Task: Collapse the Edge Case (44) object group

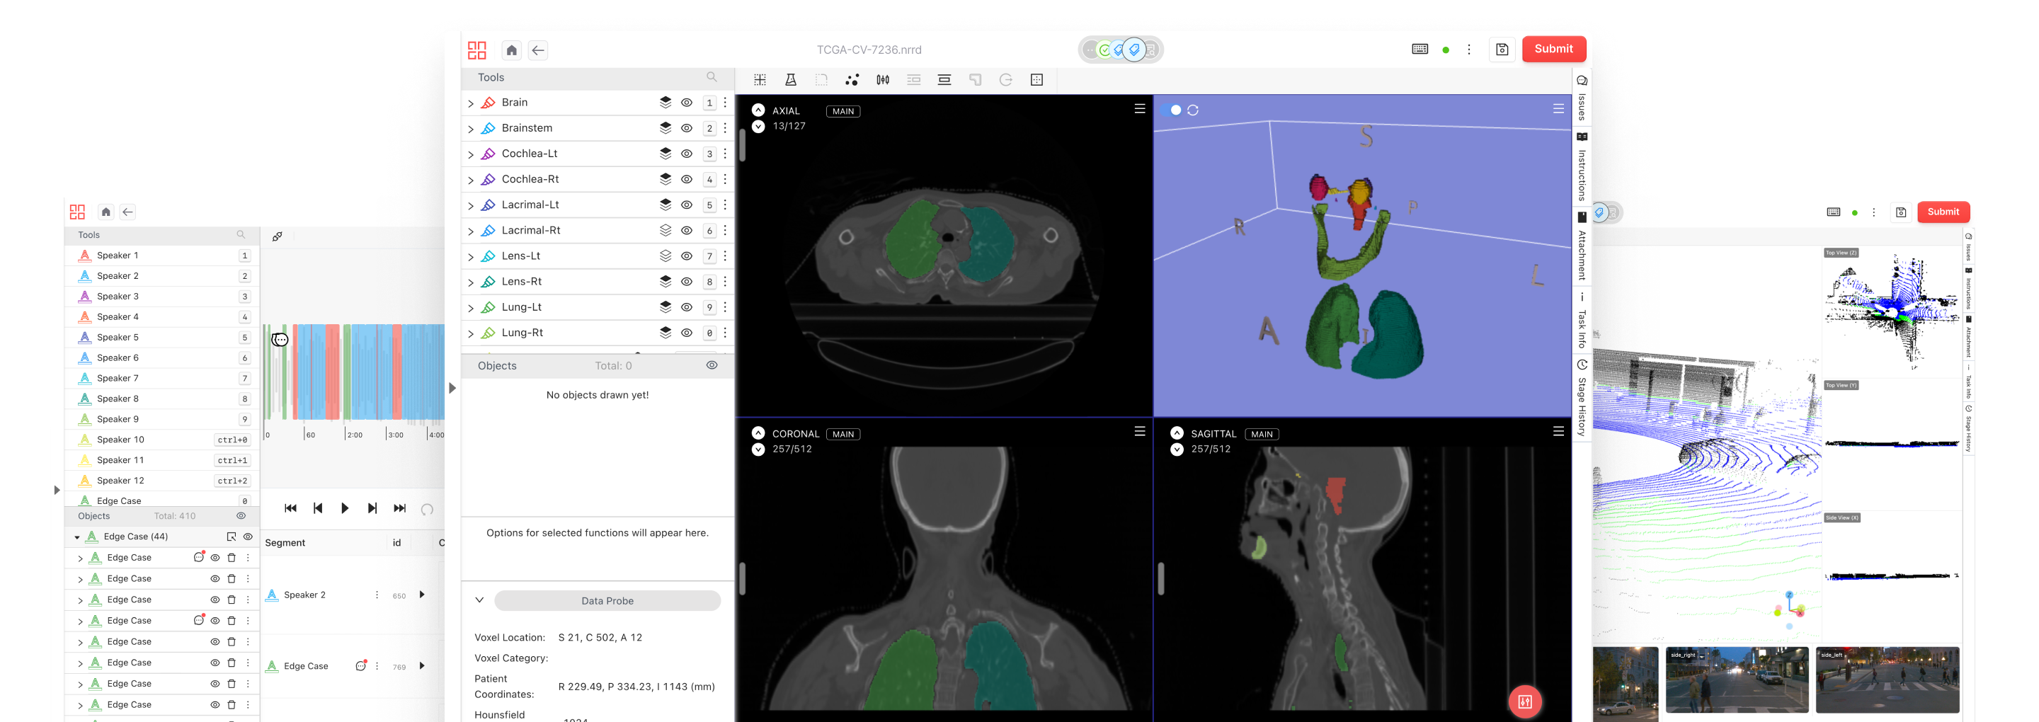Action: click(76, 537)
